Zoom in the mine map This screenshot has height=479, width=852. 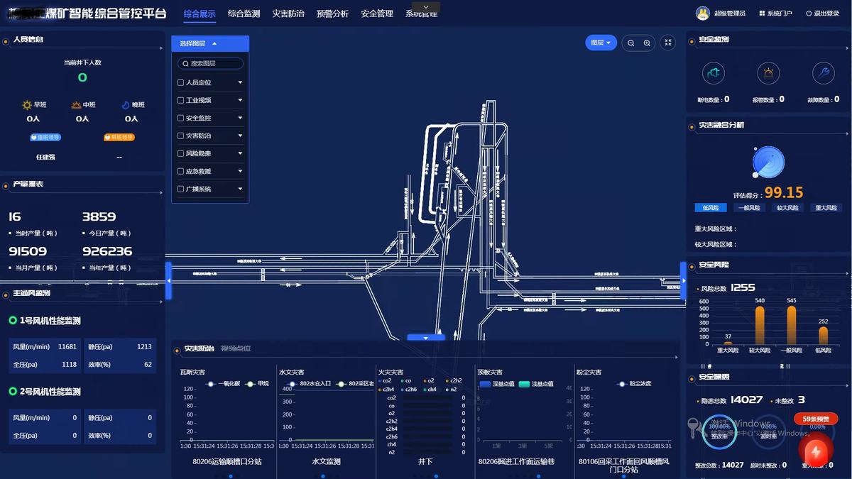click(x=647, y=43)
